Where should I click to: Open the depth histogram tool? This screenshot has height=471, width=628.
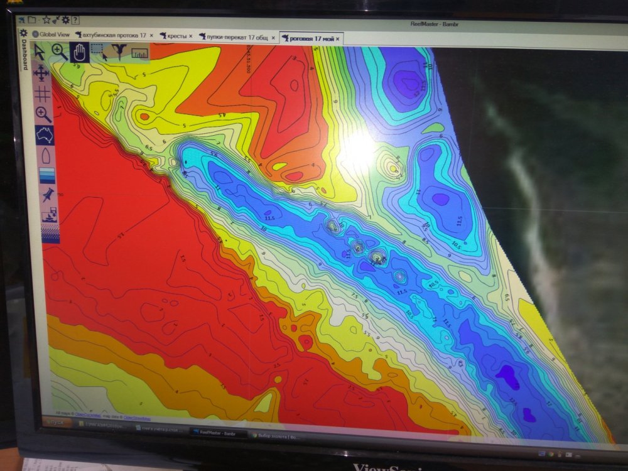pyautogui.click(x=139, y=53)
